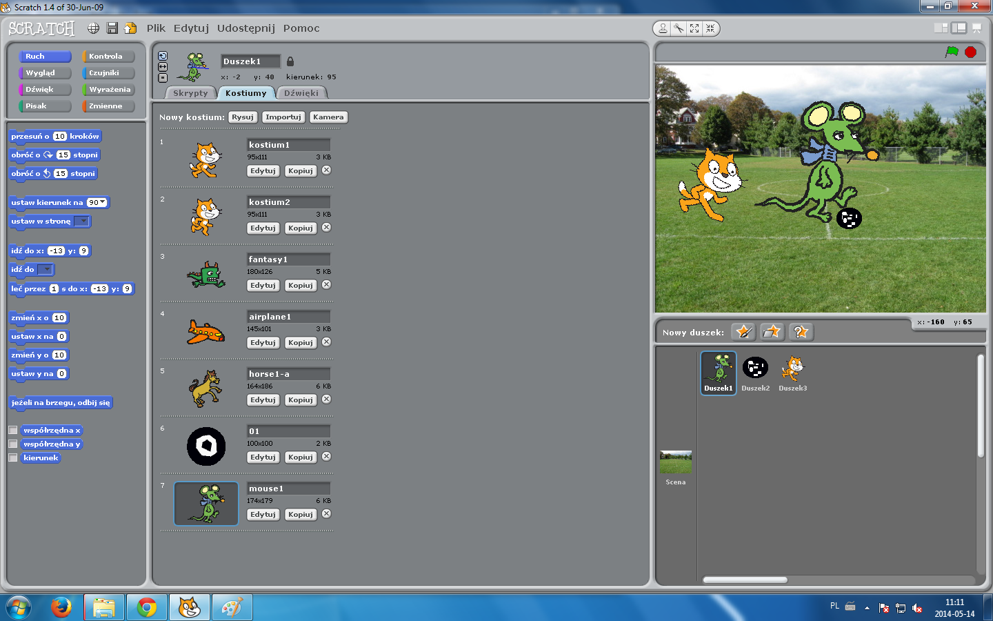Open the Edytuj menu
Viewport: 993px width, 621px height.
coord(191,28)
